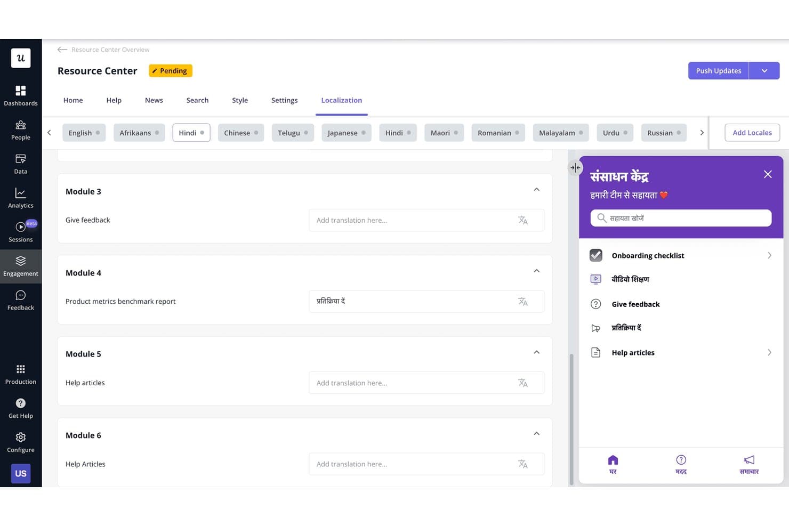Open the Settings tab

click(x=285, y=100)
